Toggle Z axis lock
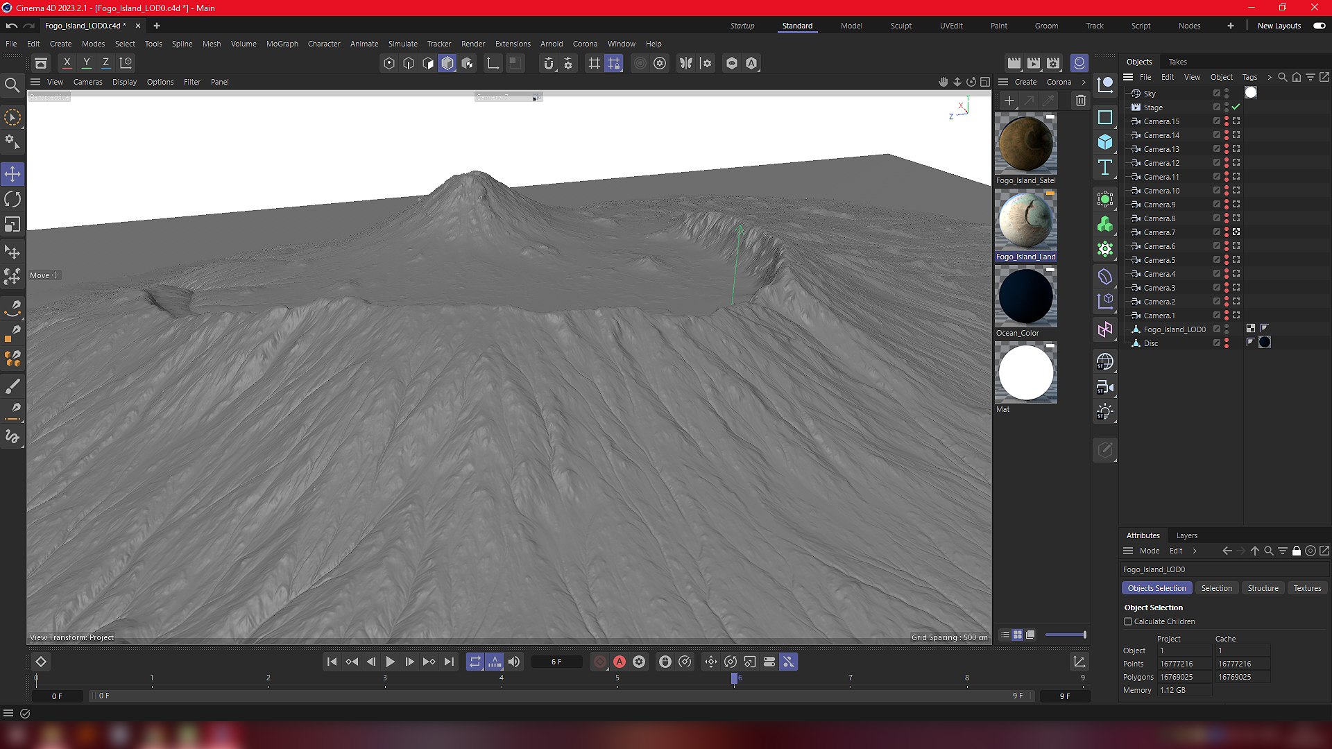 pyautogui.click(x=106, y=62)
